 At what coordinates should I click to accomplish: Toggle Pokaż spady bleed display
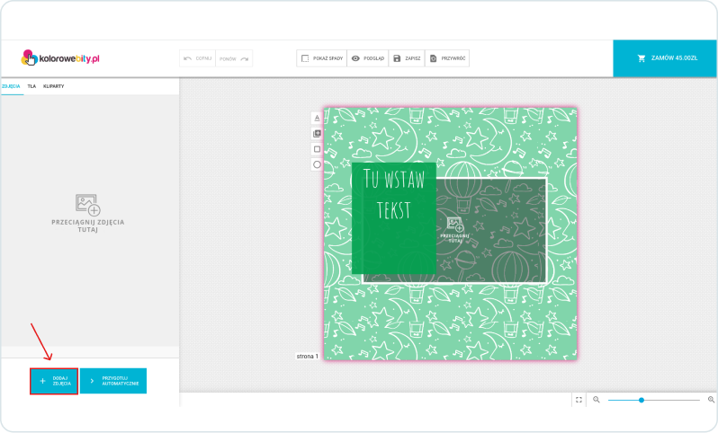point(319,58)
